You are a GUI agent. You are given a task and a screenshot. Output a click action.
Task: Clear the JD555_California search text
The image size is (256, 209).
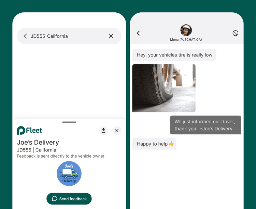tap(111, 36)
